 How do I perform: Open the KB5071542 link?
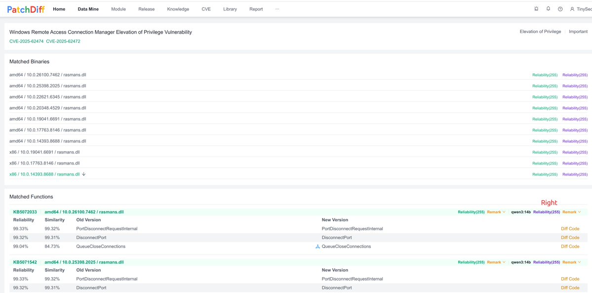(x=25, y=262)
